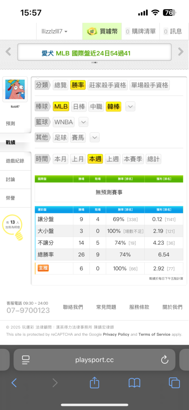This screenshot has width=189, height=410.
Task: Filter time by 總計
Action: point(153,159)
